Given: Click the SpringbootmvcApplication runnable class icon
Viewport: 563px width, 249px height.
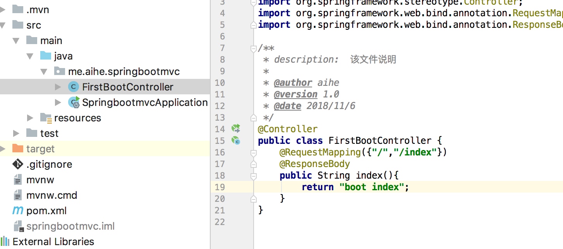Looking at the screenshot, I should (74, 102).
